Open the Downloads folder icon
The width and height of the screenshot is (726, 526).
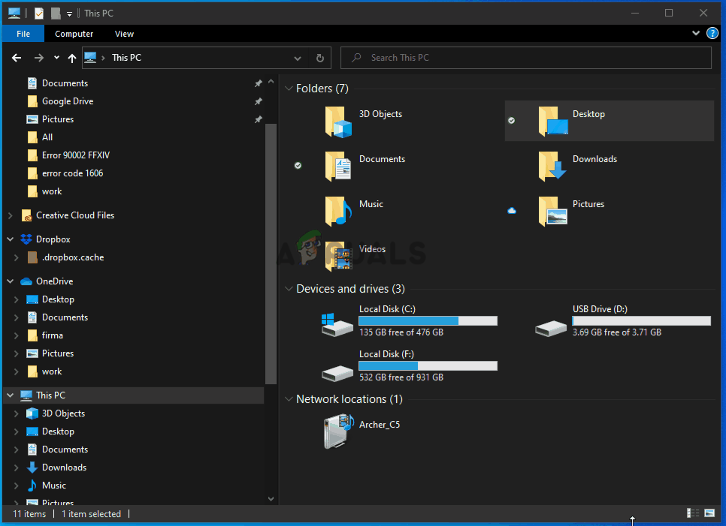(552, 167)
